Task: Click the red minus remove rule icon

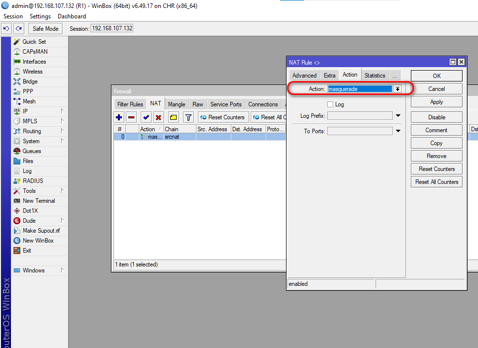Action: pos(131,117)
